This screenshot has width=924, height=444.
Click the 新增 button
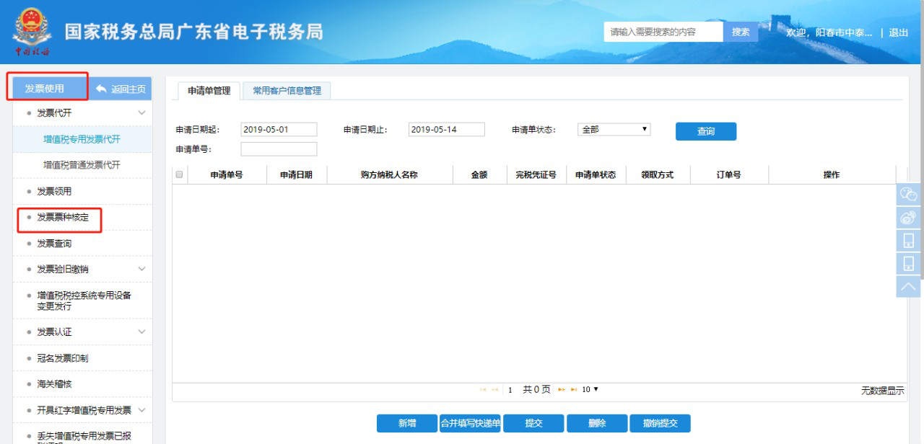407,423
